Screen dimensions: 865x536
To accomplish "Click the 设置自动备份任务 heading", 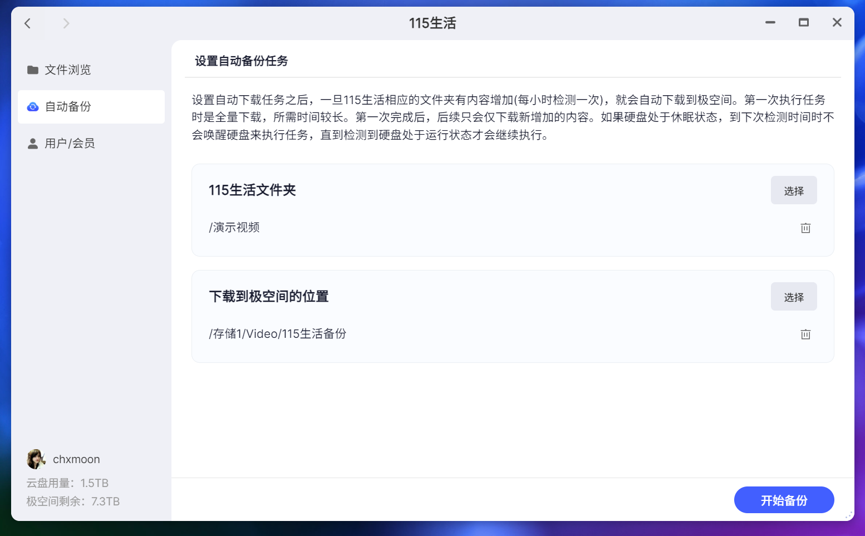I will tap(241, 61).
